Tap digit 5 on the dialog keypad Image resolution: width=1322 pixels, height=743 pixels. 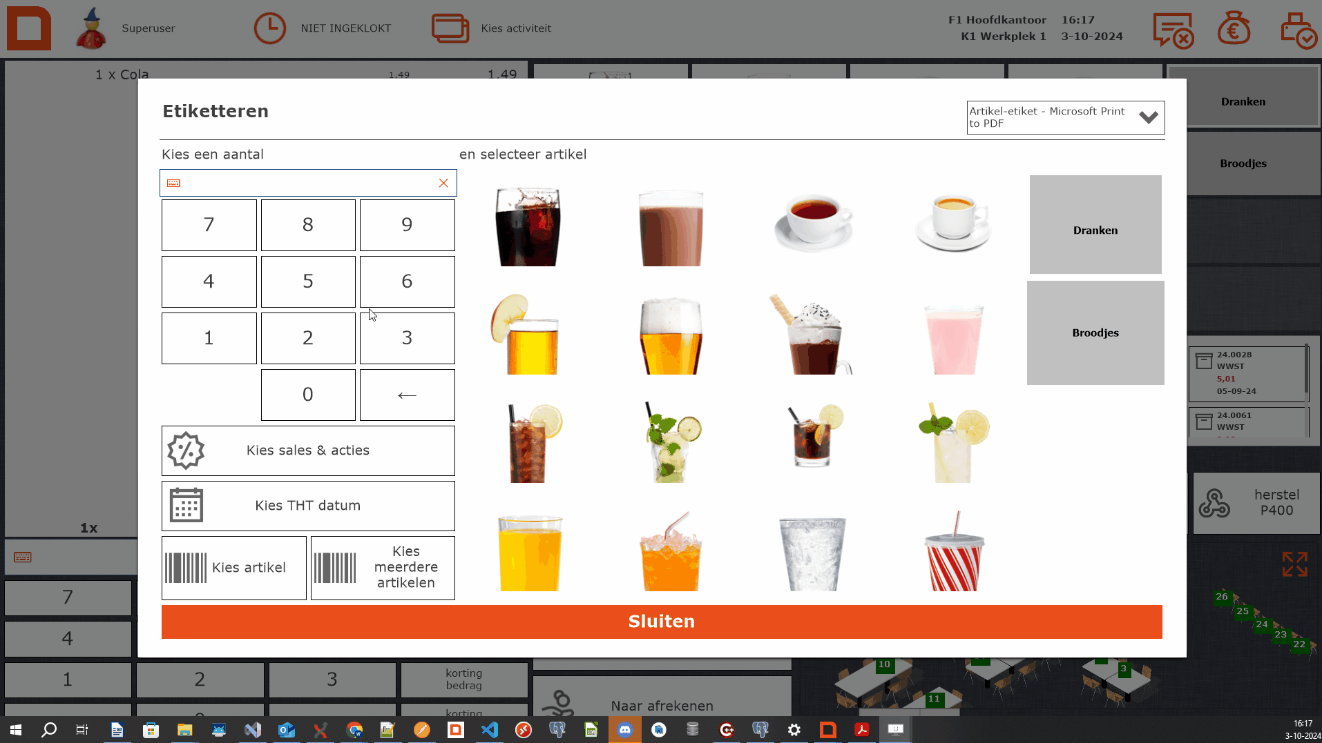(x=308, y=281)
